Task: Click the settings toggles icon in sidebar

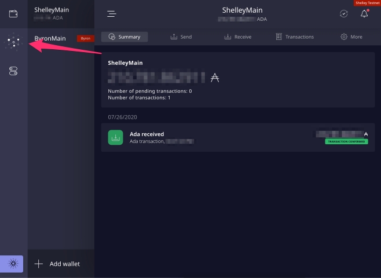Action: click(13, 71)
